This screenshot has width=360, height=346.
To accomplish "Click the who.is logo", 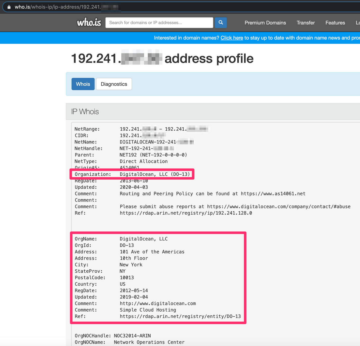I will pyautogui.click(x=89, y=23).
